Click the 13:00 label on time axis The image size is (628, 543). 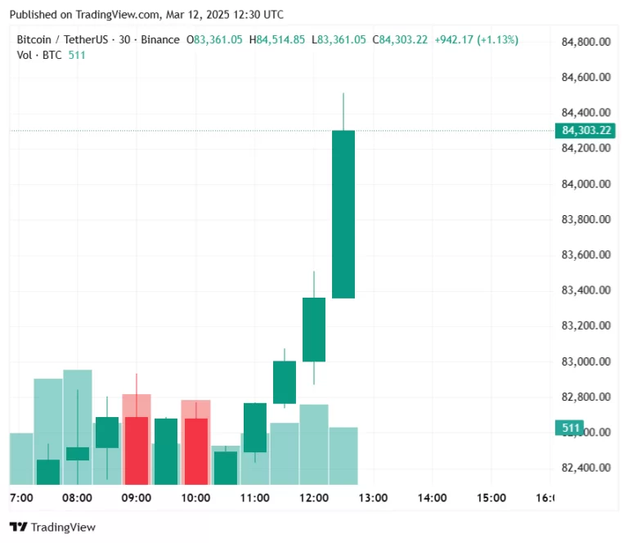[373, 498]
